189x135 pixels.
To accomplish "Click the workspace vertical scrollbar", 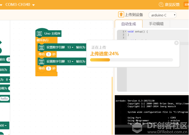I will (112, 106).
